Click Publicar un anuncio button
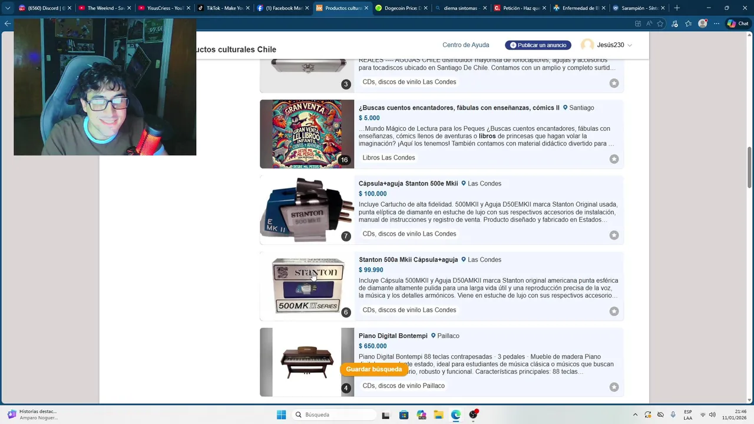Viewport: 754px width, 424px height. [x=538, y=45]
